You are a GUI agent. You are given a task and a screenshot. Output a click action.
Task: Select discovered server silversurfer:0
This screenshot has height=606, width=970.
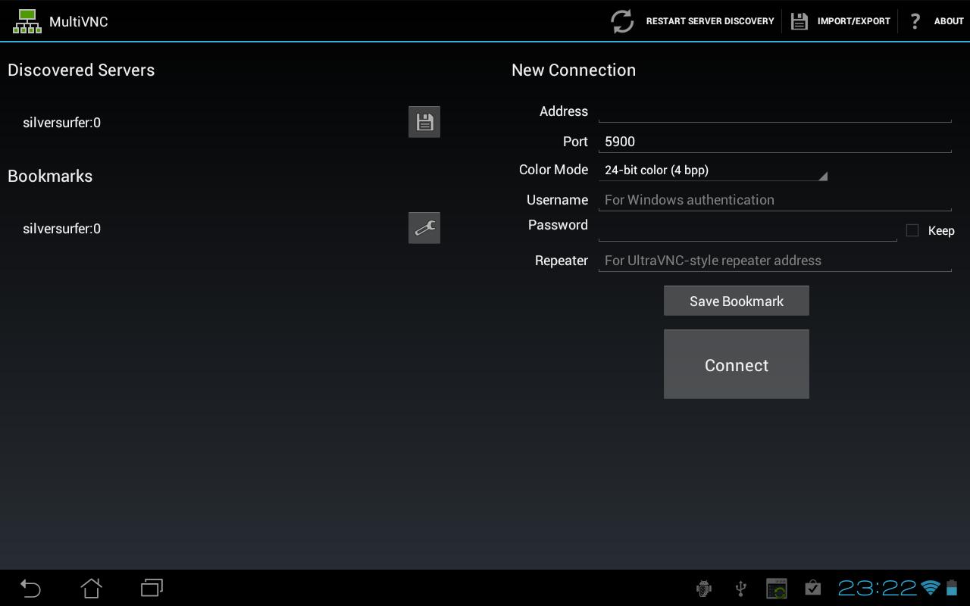tap(61, 122)
